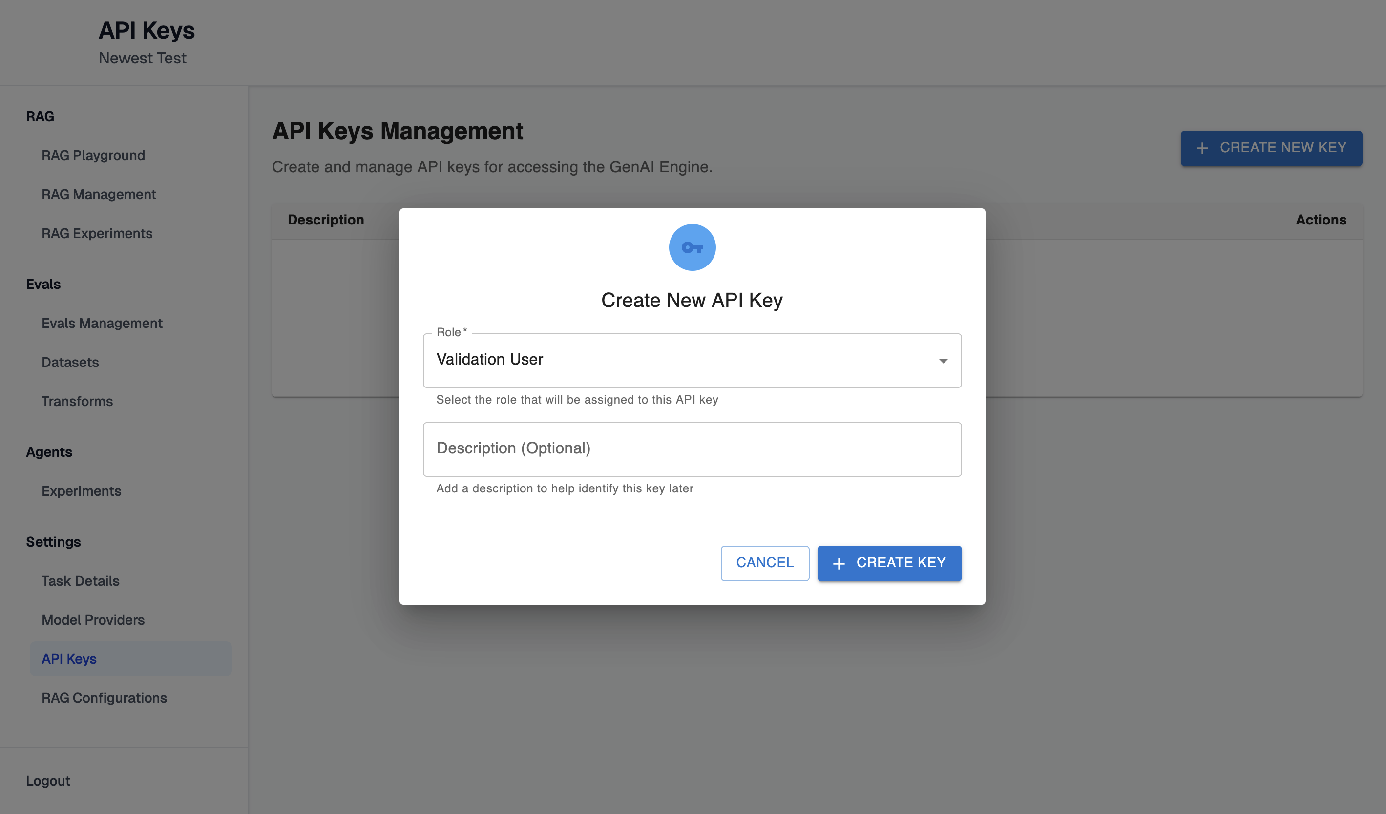Screen dimensions: 1386x814
Task: Open RAG Configurations page
Action: pos(104,697)
